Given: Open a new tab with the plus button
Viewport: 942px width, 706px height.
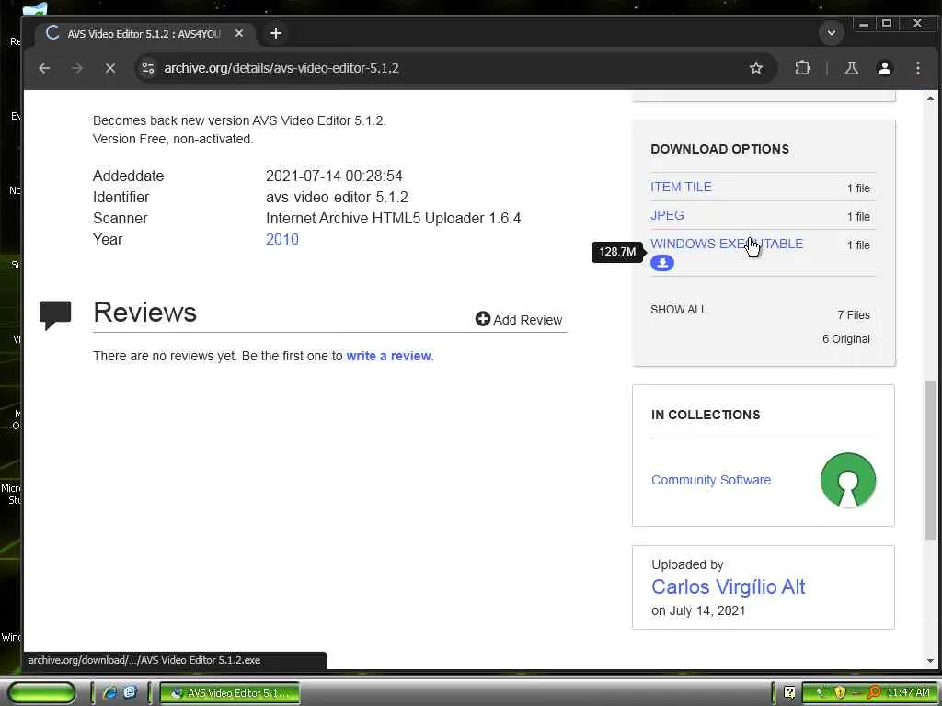Looking at the screenshot, I should coord(276,34).
